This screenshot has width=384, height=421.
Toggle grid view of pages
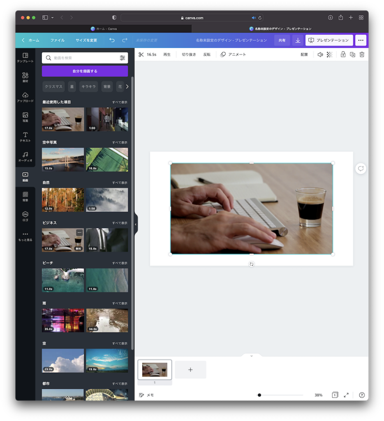click(x=335, y=395)
